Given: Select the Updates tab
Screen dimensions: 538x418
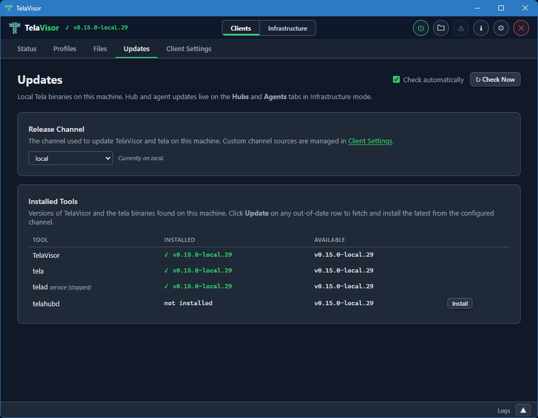Looking at the screenshot, I should point(137,48).
